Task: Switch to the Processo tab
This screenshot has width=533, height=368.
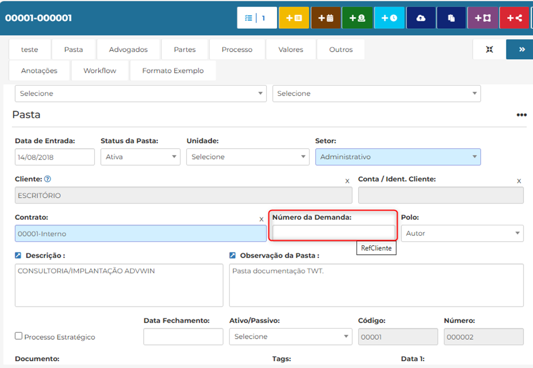Action: tap(237, 50)
